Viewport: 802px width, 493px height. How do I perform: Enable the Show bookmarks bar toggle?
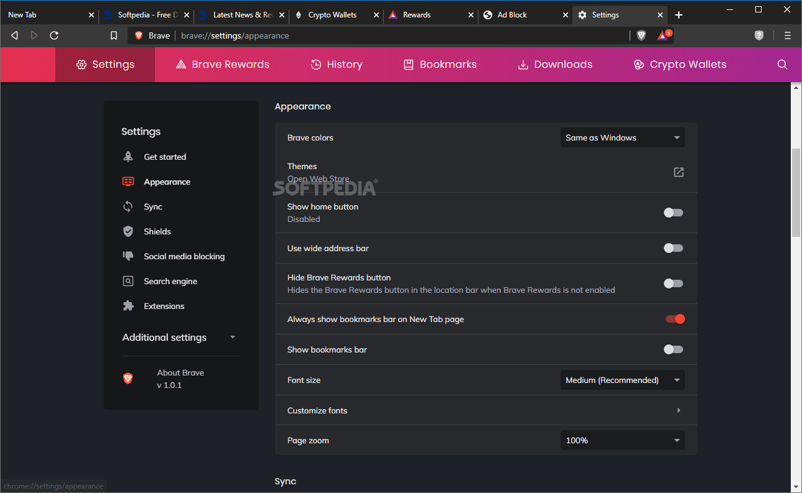673,349
